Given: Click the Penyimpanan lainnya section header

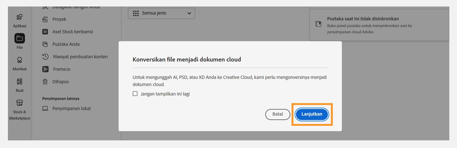Looking at the screenshot, I should [61, 99].
